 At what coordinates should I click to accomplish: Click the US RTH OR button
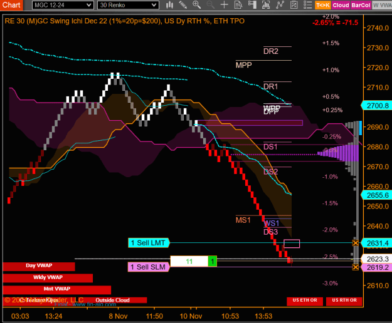pos(344,301)
